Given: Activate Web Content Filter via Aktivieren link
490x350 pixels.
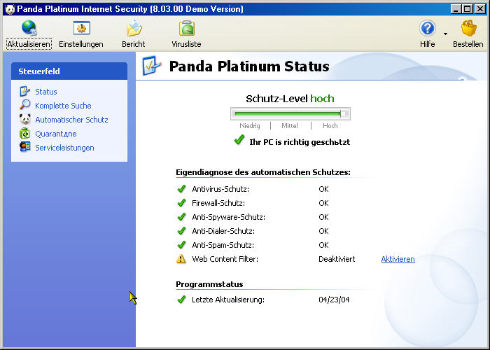Looking at the screenshot, I should 398,259.
